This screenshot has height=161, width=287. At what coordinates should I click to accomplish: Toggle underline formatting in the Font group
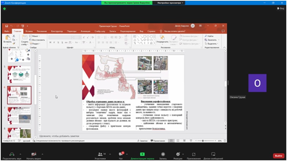point(58,42)
